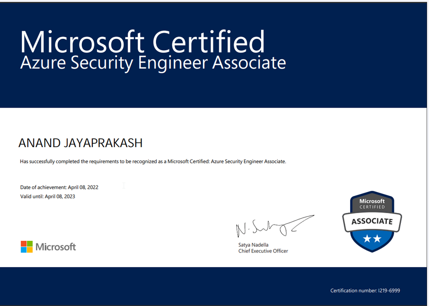The image size is (429, 306).
Task: Click the Chief Executive Officer title
Action: pos(263,251)
